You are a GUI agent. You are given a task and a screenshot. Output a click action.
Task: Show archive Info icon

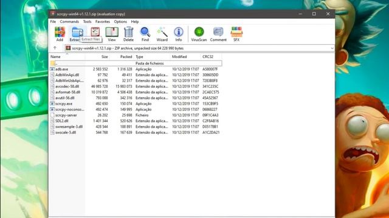pyautogui.click(x=179, y=34)
